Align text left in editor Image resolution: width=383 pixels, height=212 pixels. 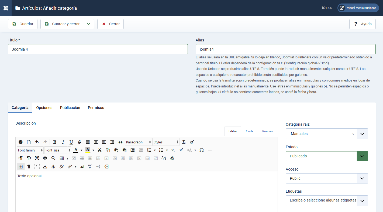104,142
